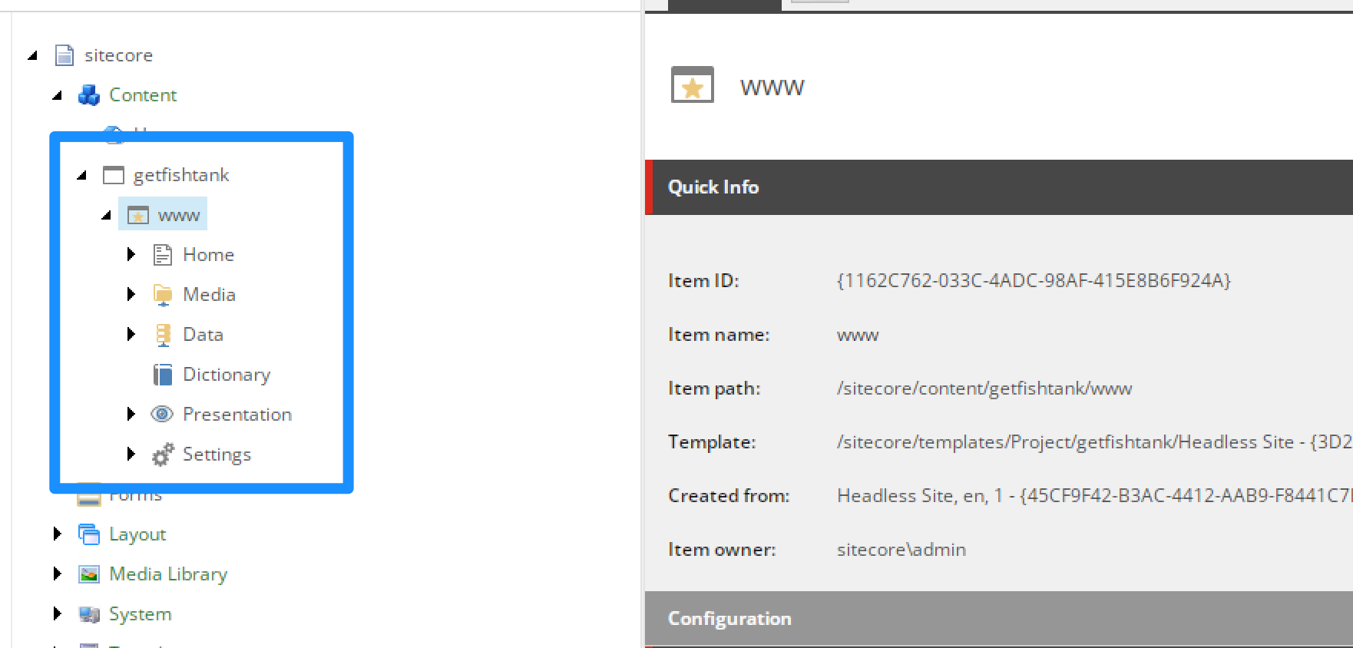This screenshot has width=1353, height=648.
Task: Click the Layout icon
Action: (89, 534)
